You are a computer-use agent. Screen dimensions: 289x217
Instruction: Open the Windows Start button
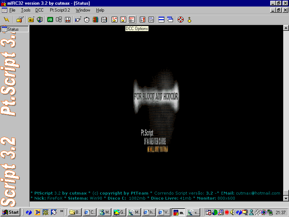click(10, 212)
